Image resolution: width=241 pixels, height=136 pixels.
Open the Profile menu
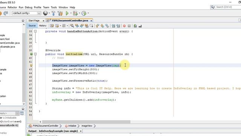point(38,8)
